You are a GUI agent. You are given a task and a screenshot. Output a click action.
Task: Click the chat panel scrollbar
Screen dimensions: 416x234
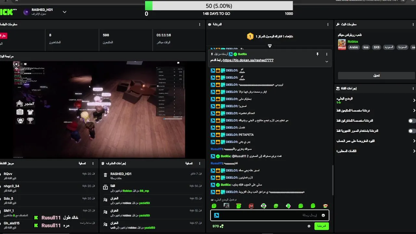pos(332,180)
